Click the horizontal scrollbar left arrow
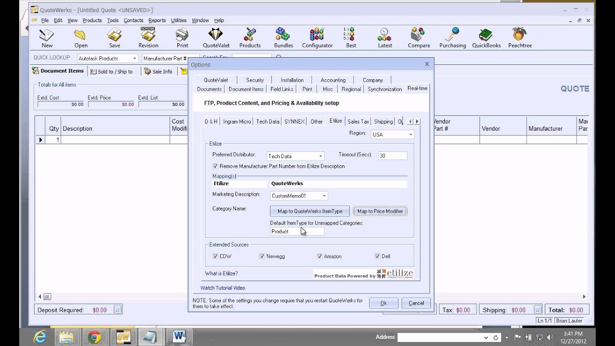This screenshot has height=346, width=615. [x=39, y=297]
